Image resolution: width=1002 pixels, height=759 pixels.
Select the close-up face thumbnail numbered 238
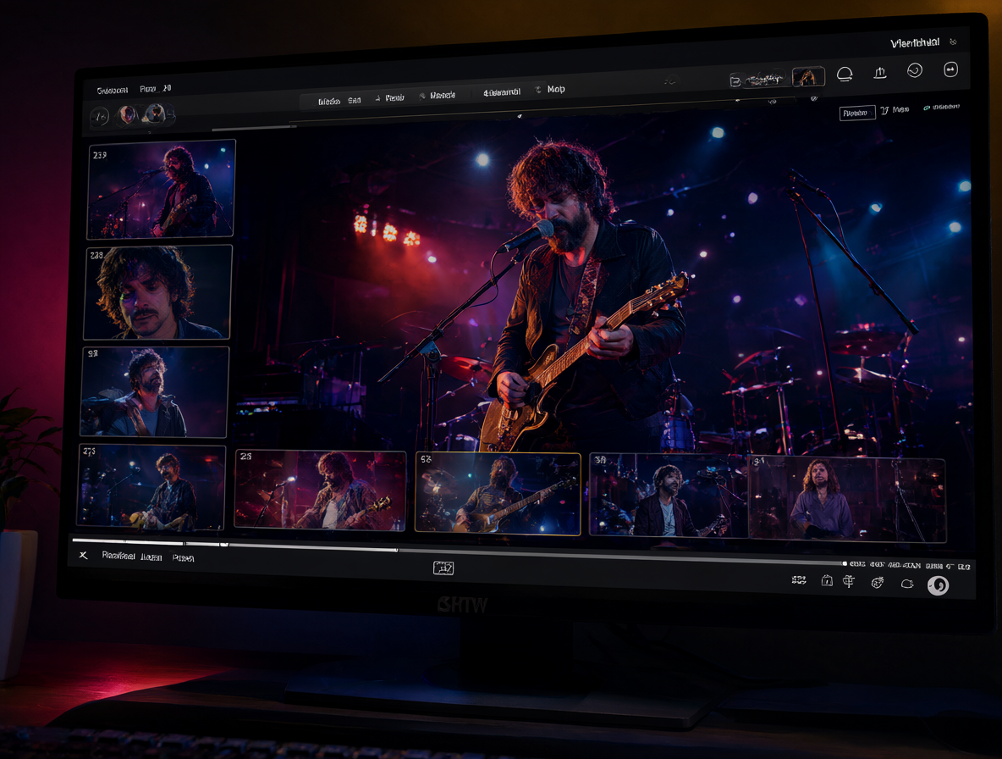click(x=158, y=291)
